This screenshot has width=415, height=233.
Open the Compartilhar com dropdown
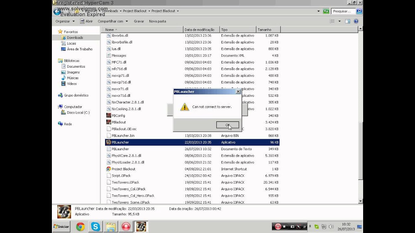click(113, 21)
